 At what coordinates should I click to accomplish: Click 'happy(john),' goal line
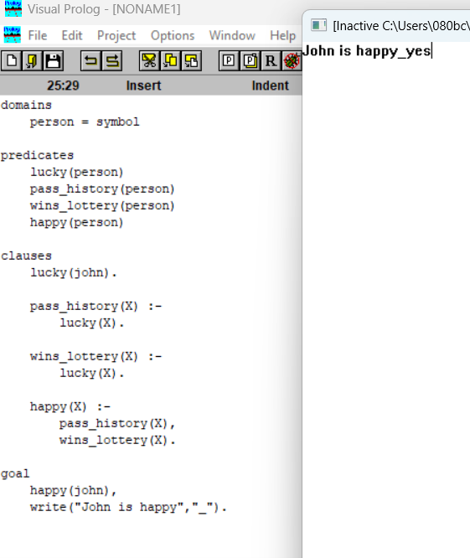click(x=73, y=490)
